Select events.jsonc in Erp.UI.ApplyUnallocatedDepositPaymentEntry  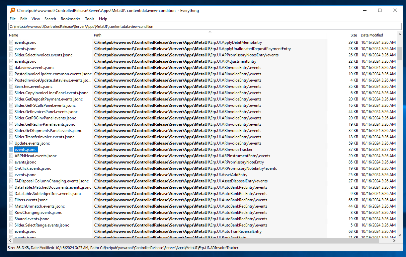click(x=25, y=49)
